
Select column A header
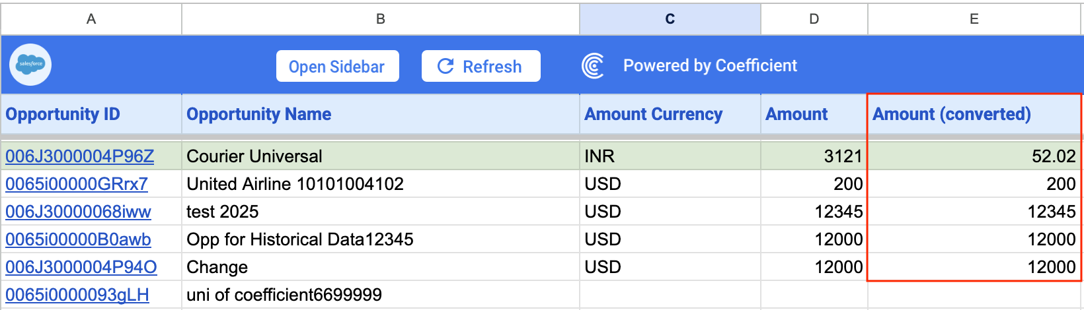pyautogui.click(x=91, y=19)
